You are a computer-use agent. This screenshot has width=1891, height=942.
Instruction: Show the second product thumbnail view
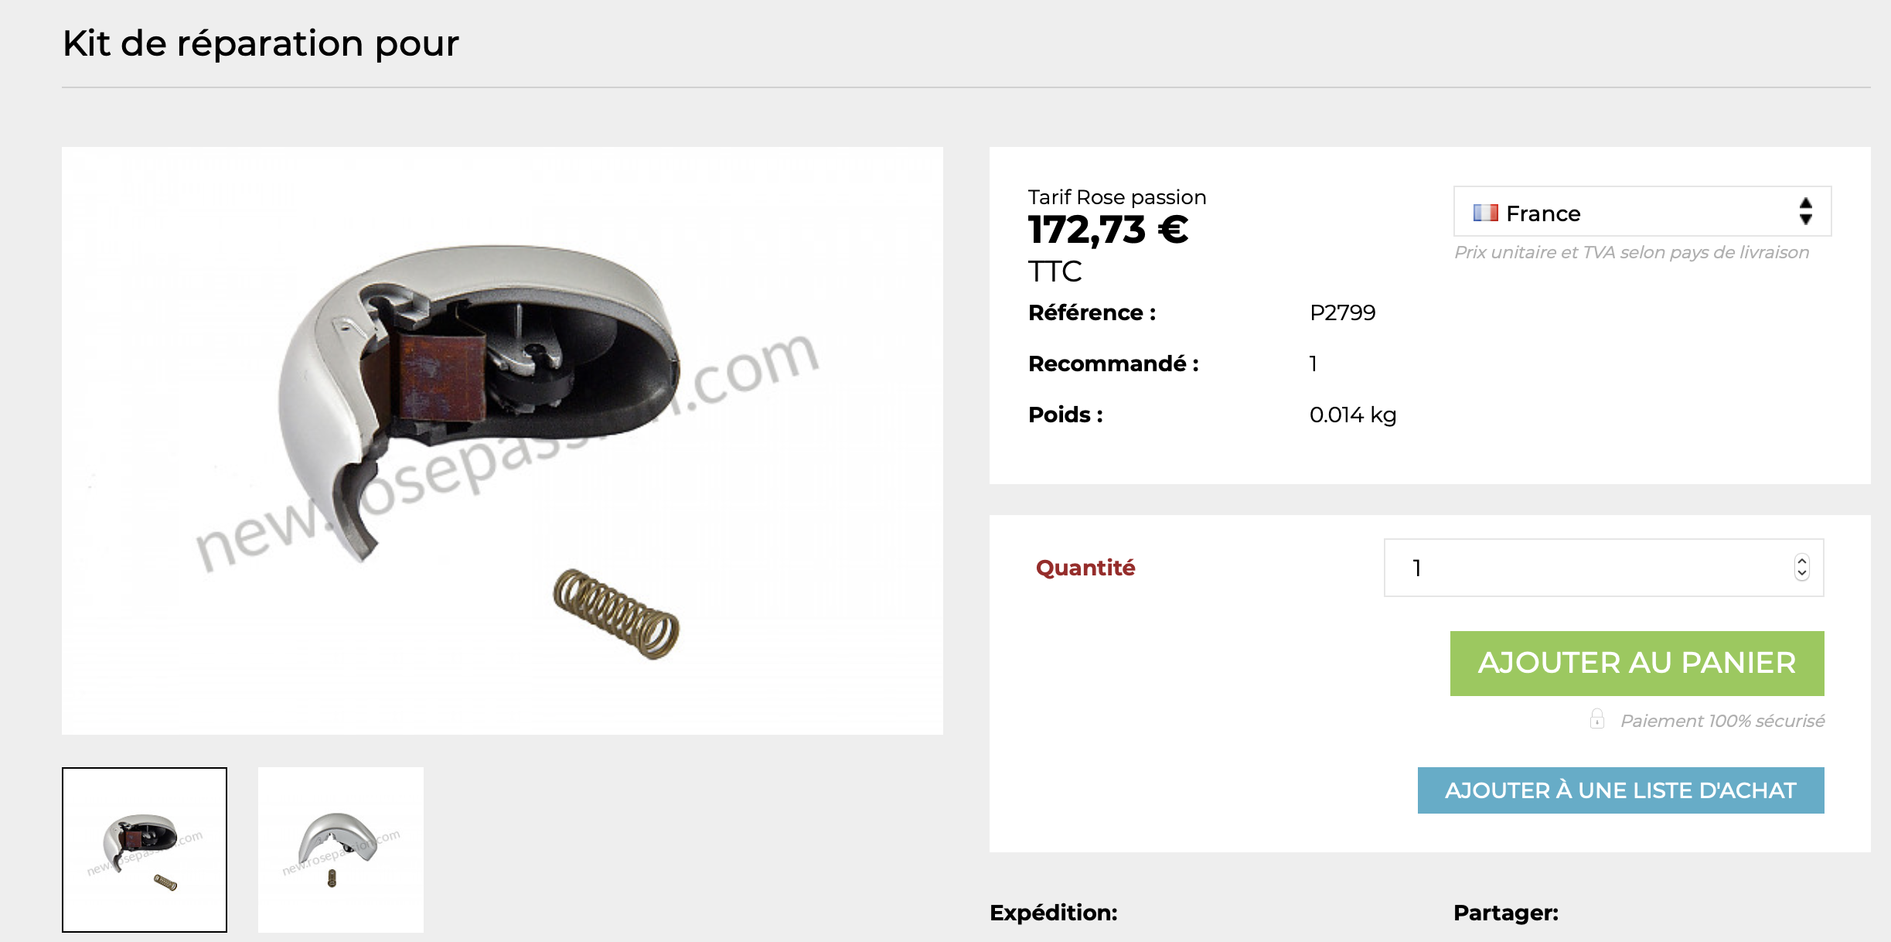pos(341,849)
